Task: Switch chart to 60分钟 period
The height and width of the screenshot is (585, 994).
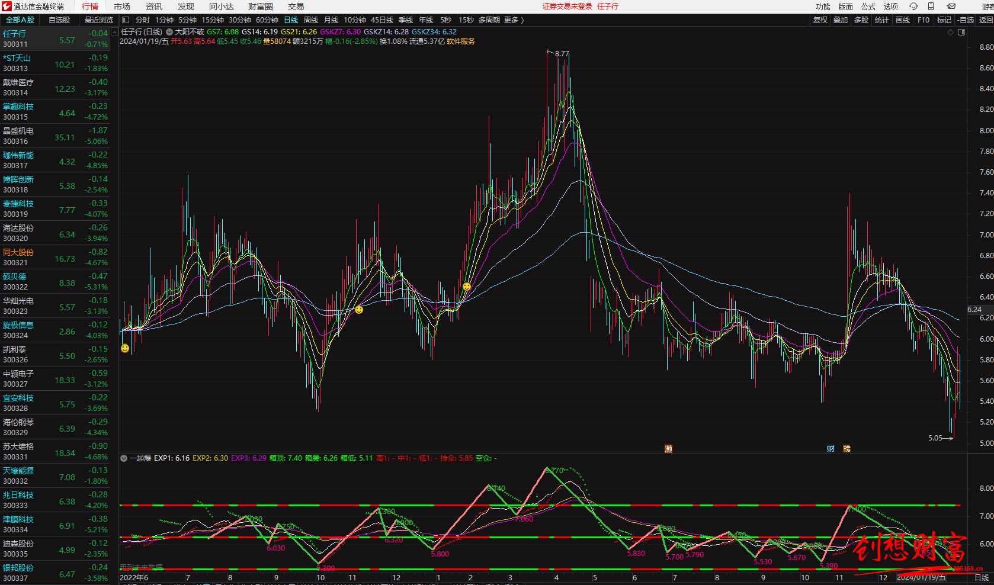Action: (267, 20)
